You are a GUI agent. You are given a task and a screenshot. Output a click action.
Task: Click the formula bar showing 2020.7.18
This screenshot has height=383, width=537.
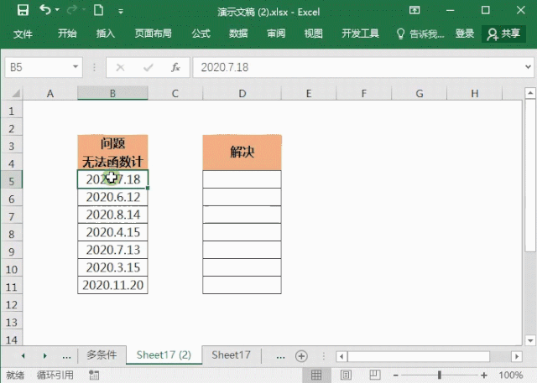click(x=358, y=67)
